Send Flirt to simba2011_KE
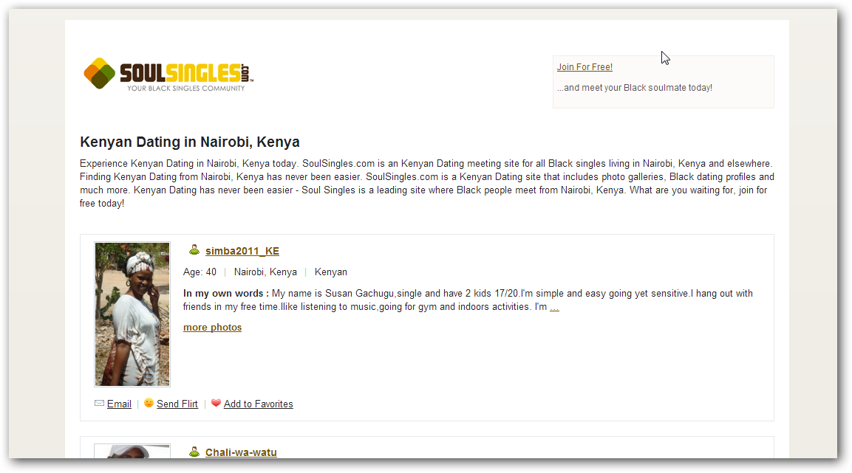This screenshot has height=473, width=852. [x=177, y=404]
